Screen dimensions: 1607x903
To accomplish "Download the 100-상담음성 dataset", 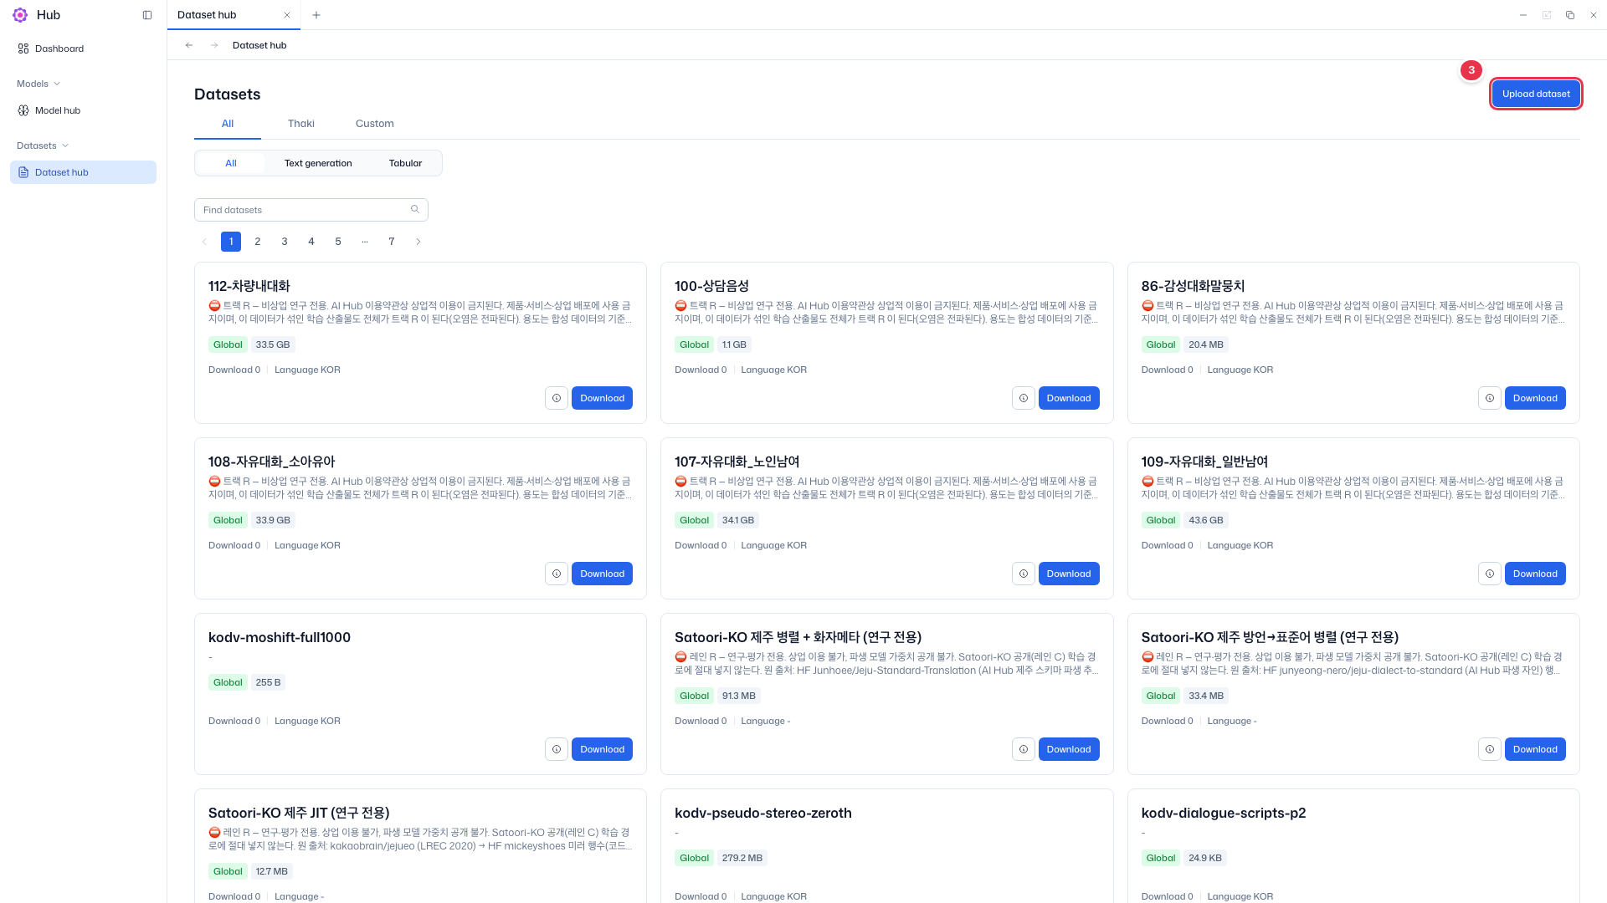I will click(1069, 398).
